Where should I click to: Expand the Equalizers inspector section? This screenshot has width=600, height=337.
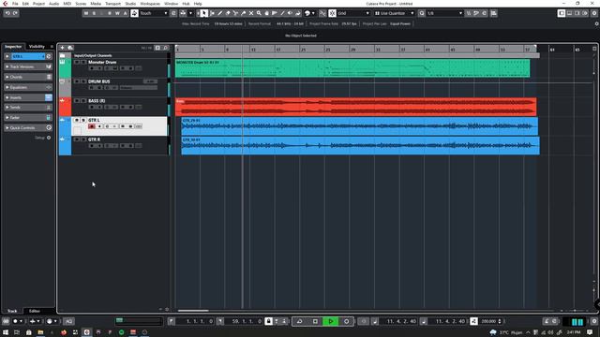28,87
